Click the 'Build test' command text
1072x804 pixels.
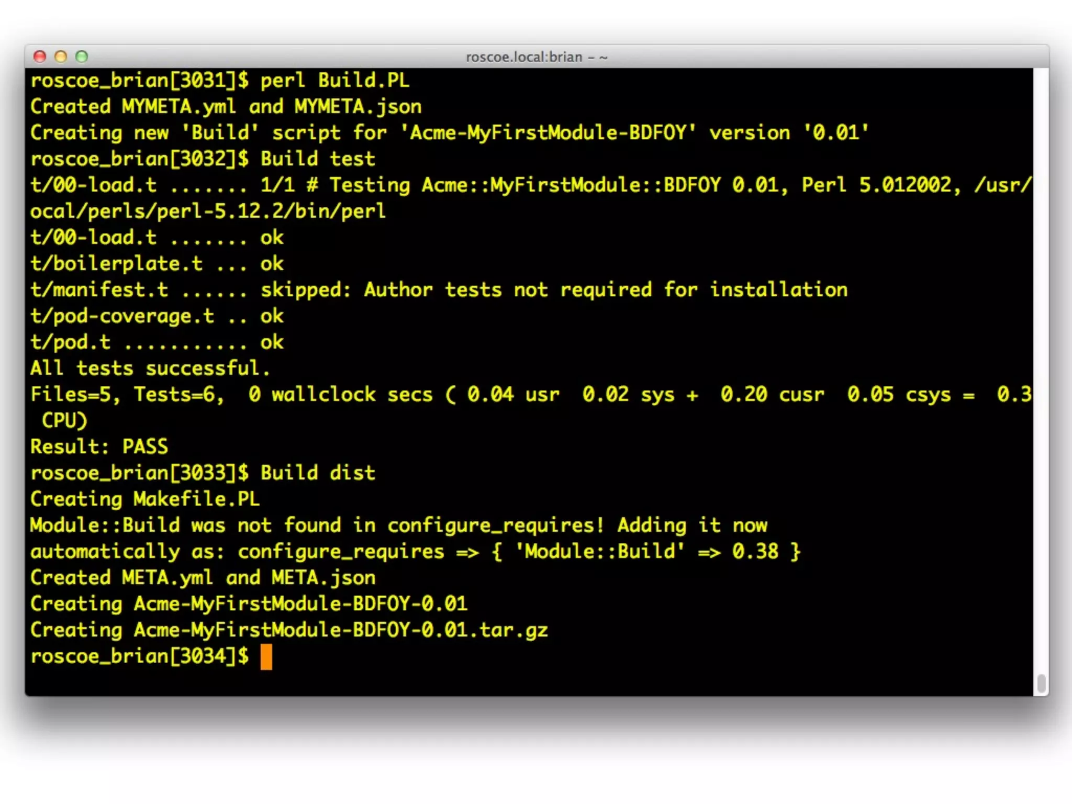point(318,159)
